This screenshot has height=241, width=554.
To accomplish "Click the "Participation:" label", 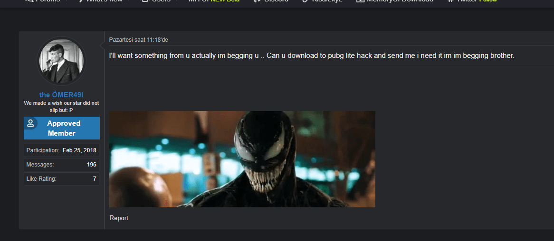I will click(x=43, y=150).
